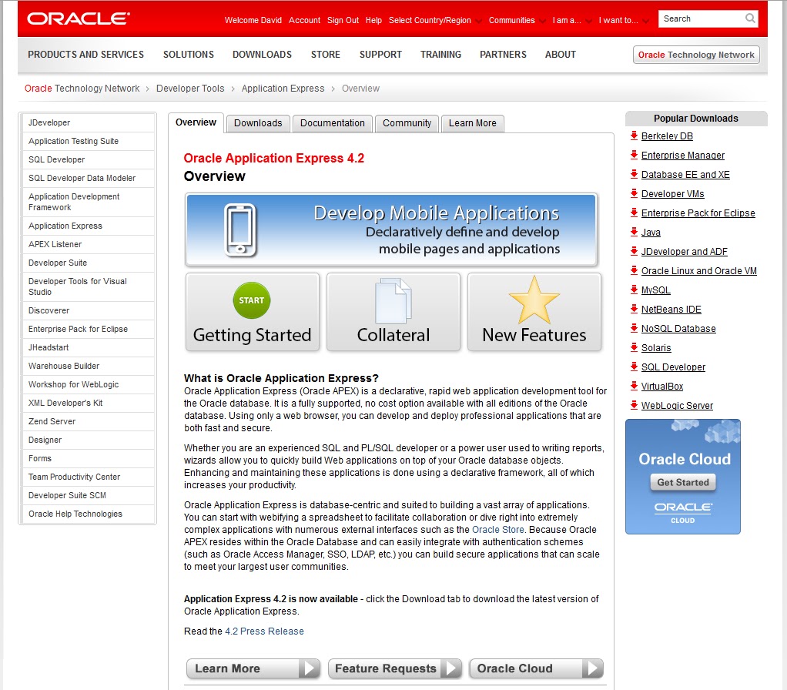This screenshot has width=787, height=690.
Task: Open Application Express breadcrumb
Action: [283, 89]
